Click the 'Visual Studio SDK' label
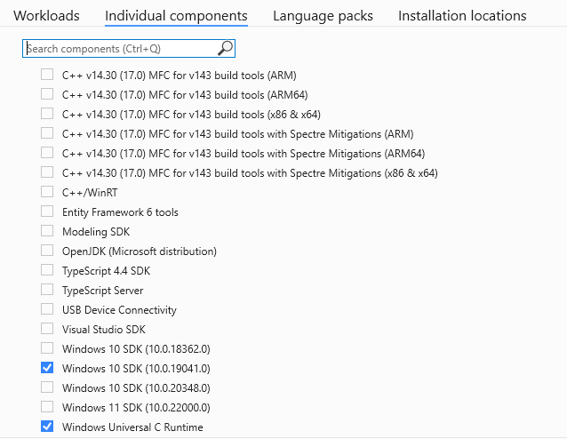 104,329
